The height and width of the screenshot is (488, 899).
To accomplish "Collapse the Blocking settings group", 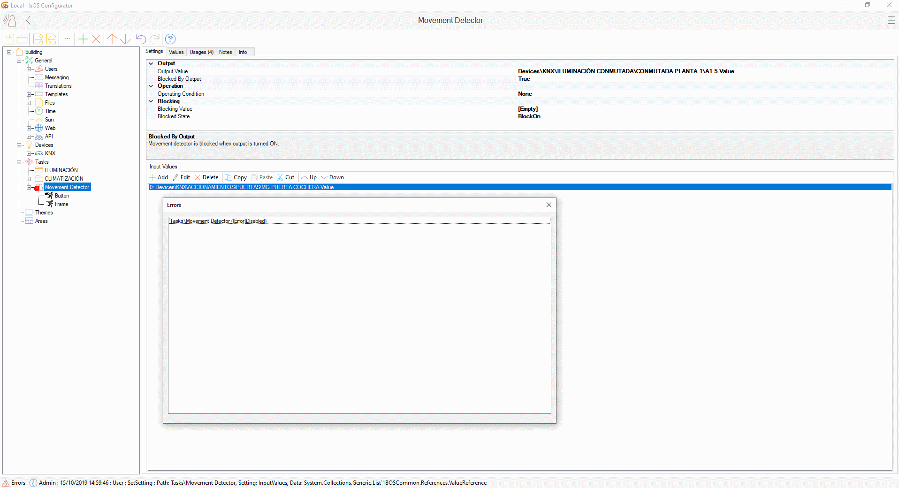I will point(151,101).
